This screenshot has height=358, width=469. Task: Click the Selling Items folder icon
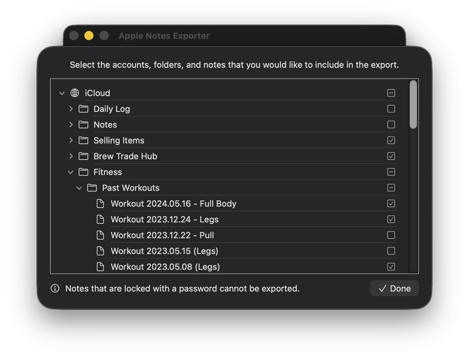point(83,141)
